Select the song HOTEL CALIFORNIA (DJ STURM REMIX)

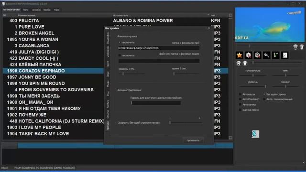61,121
